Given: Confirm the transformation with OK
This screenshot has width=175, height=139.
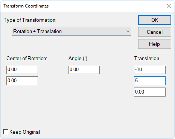Looking at the screenshot, I should (155, 20).
